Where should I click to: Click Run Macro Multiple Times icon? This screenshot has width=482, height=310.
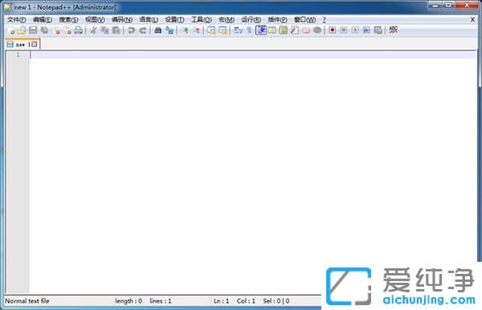tap(366, 30)
